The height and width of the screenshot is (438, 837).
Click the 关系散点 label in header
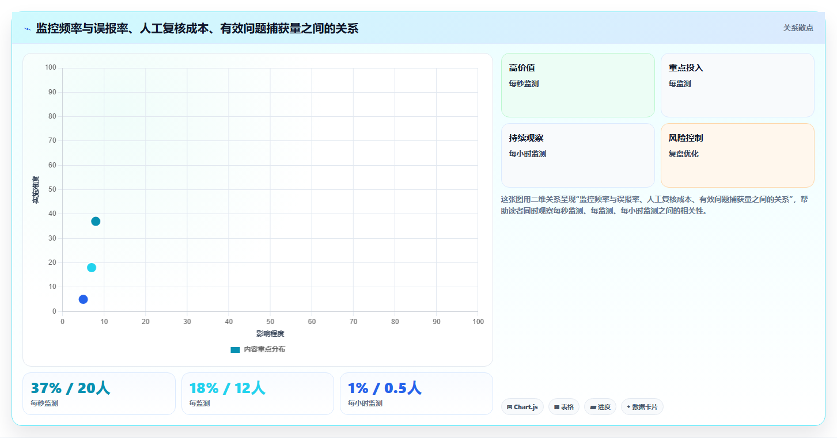coord(798,28)
